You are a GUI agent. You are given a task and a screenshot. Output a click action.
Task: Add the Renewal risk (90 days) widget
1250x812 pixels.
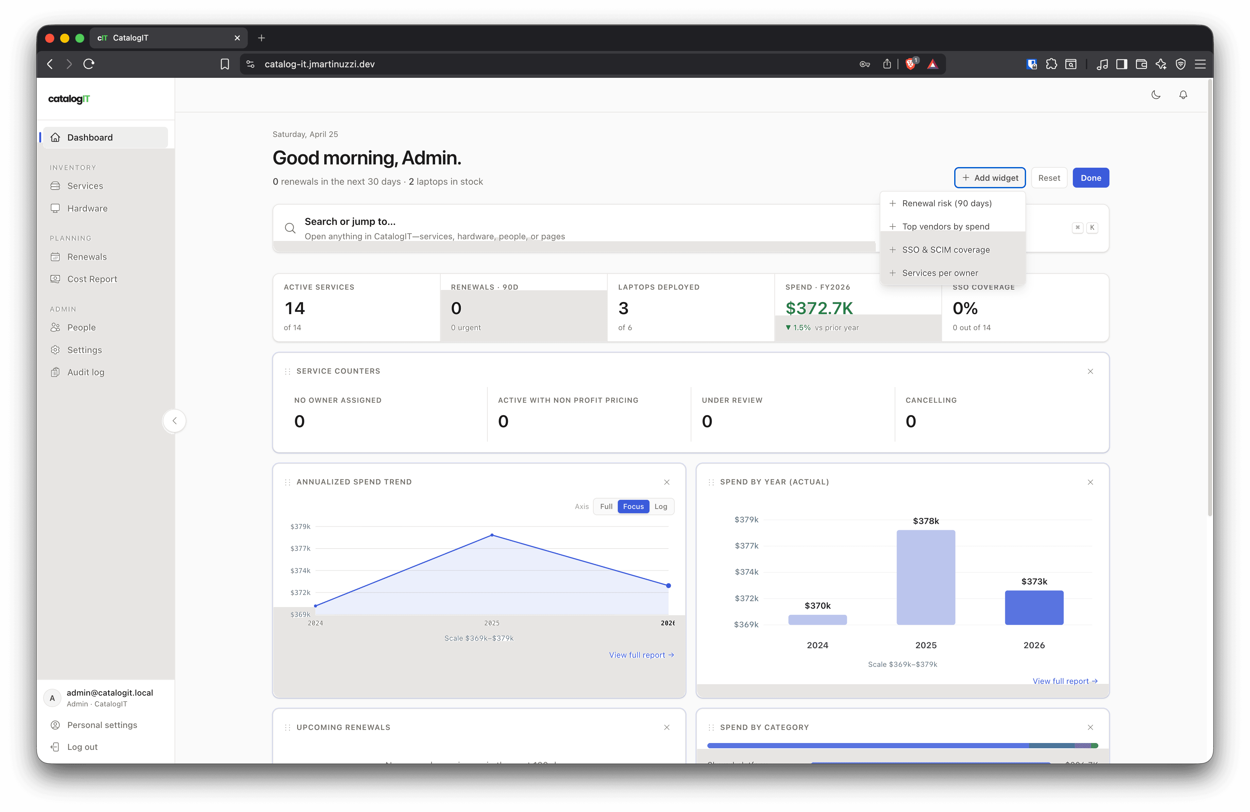pos(952,203)
